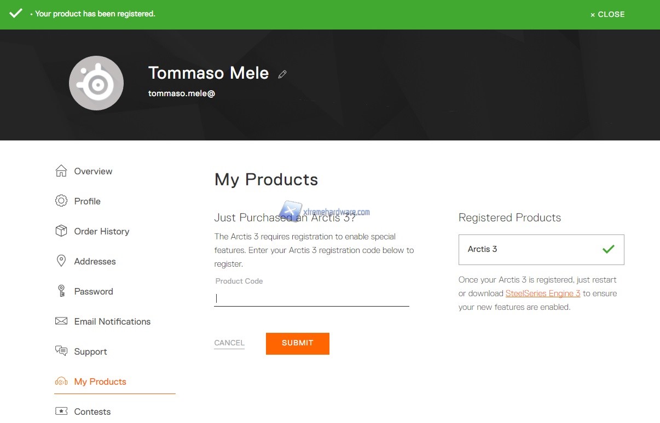
Task: Click the green checkmark beside Arctis 3
Action: click(x=608, y=249)
